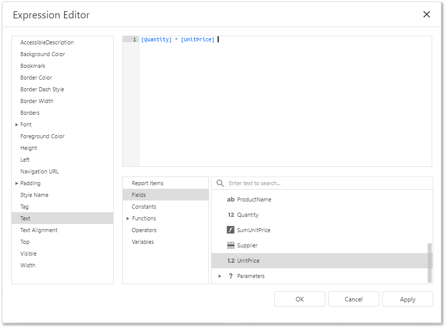The width and height of the screenshot is (446, 328).
Task: Choose the Operators category
Action: (144, 230)
